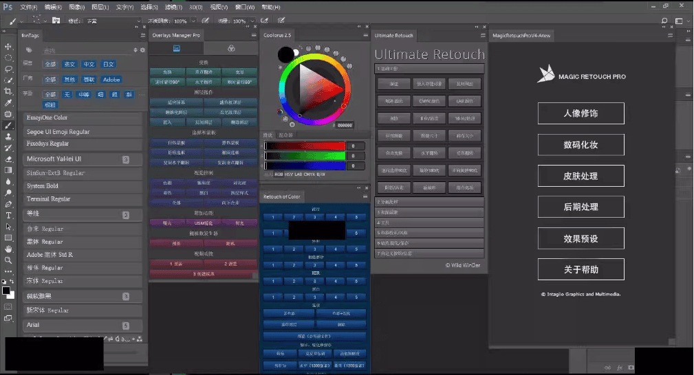Click the 人像修饰 button in Magic Retouch Pro

[x=581, y=113]
